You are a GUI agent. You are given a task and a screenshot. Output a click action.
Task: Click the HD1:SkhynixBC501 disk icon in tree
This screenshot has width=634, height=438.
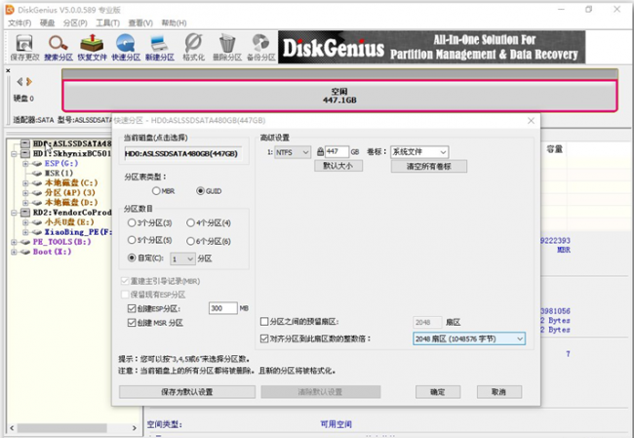pos(25,154)
